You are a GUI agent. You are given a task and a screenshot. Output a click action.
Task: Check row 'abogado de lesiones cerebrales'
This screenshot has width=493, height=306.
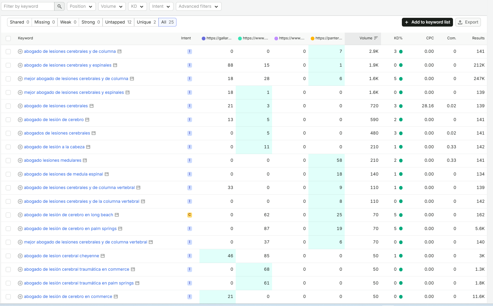click(8, 106)
